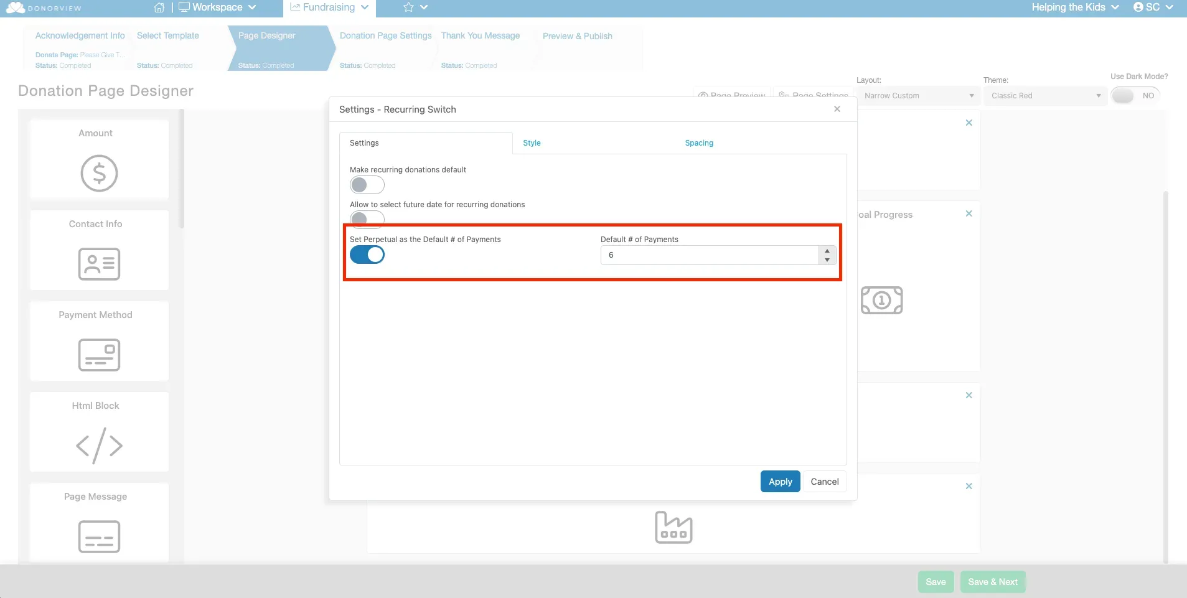Click the Default # of Payments input field
Screen dimensions: 1187x598
710,255
